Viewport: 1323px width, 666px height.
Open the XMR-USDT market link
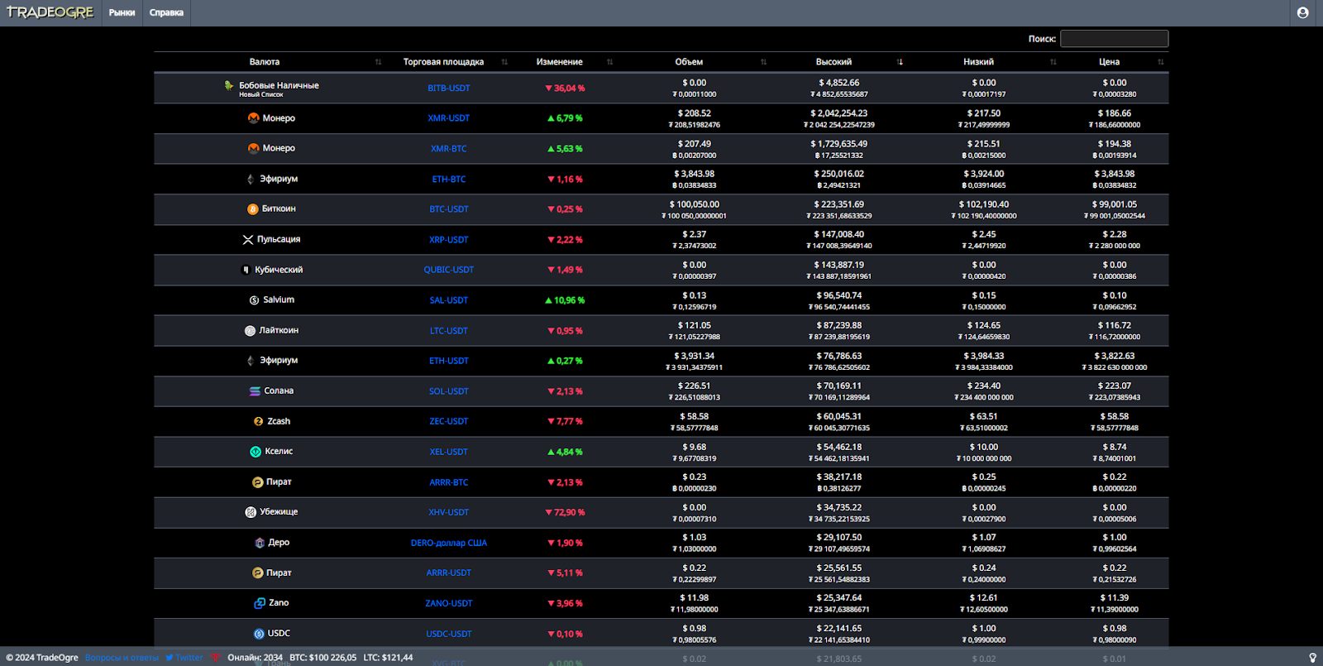[449, 118]
